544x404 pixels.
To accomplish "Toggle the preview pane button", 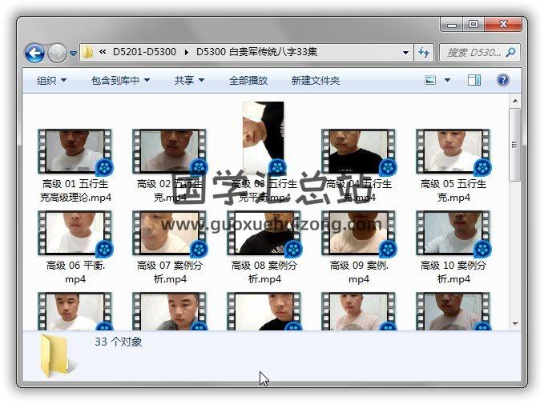I will (474, 80).
